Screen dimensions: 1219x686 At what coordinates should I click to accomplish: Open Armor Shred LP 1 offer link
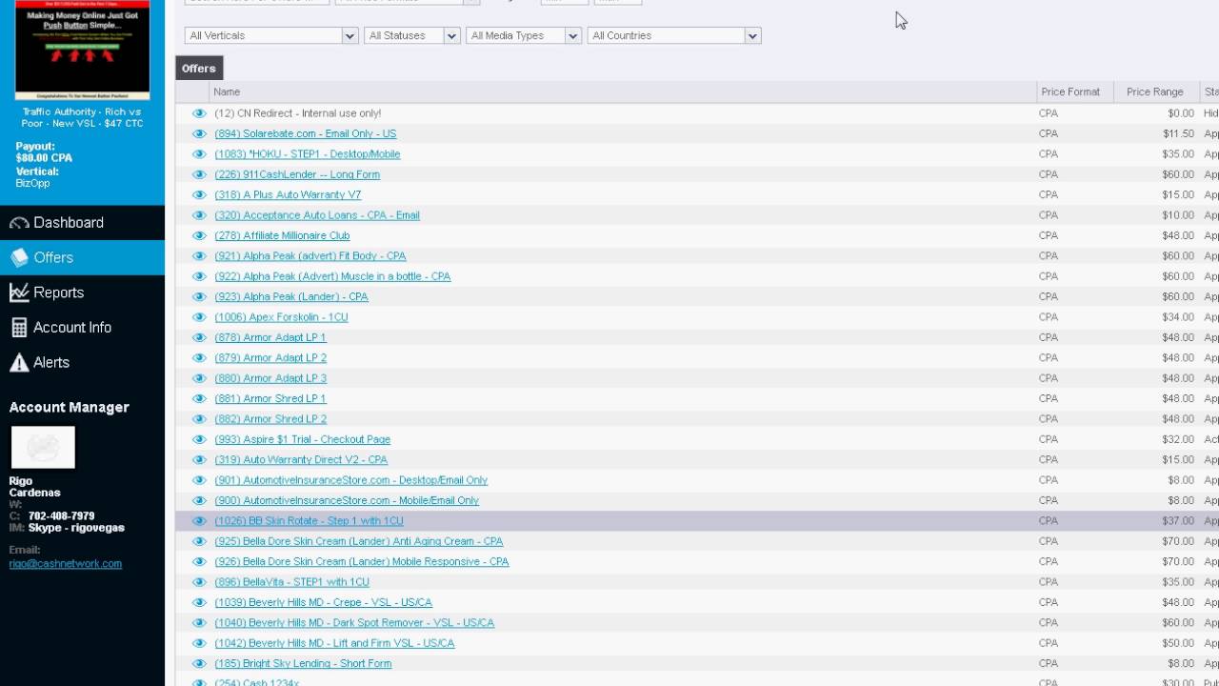270,399
